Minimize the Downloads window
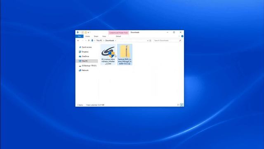This screenshot has width=264, height=149. tap(167, 32)
